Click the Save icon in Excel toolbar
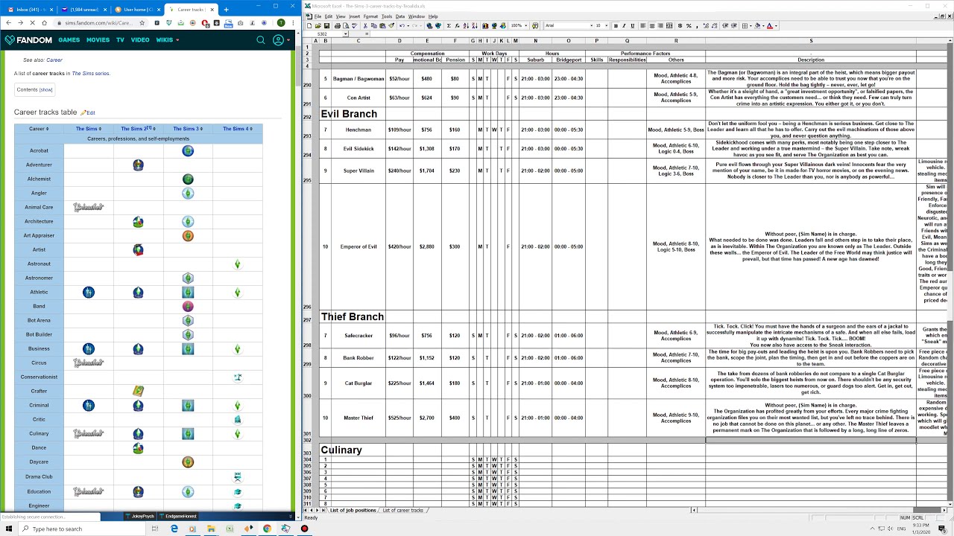This screenshot has width=954, height=536. click(326, 25)
